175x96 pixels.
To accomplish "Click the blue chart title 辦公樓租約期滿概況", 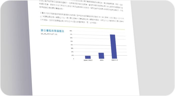I will click(52, 31).
